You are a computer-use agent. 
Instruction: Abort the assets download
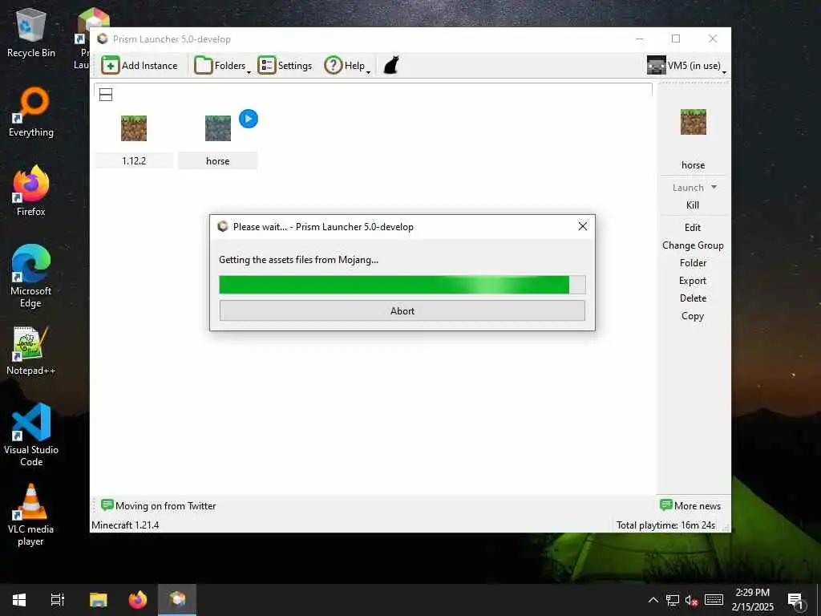tap(402, 310)
